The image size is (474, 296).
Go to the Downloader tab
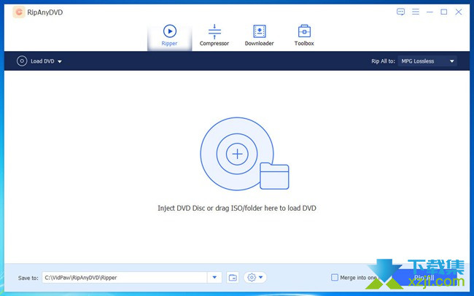(259, 36)
